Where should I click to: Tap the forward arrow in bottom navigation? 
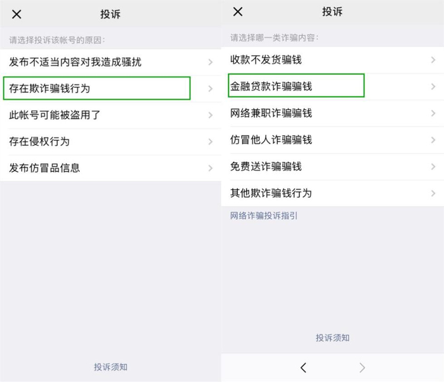[x=362, y=367]
